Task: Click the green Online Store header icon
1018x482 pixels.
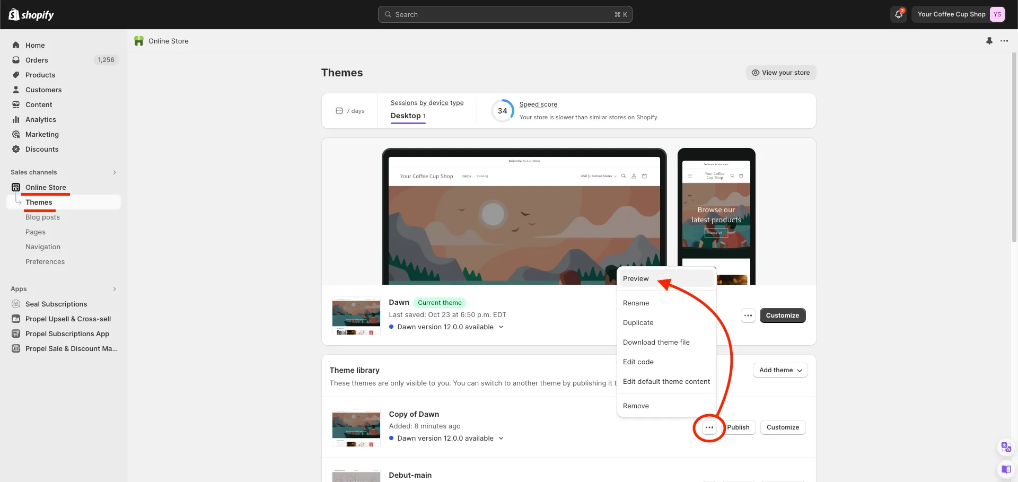Action: (139, 41)
